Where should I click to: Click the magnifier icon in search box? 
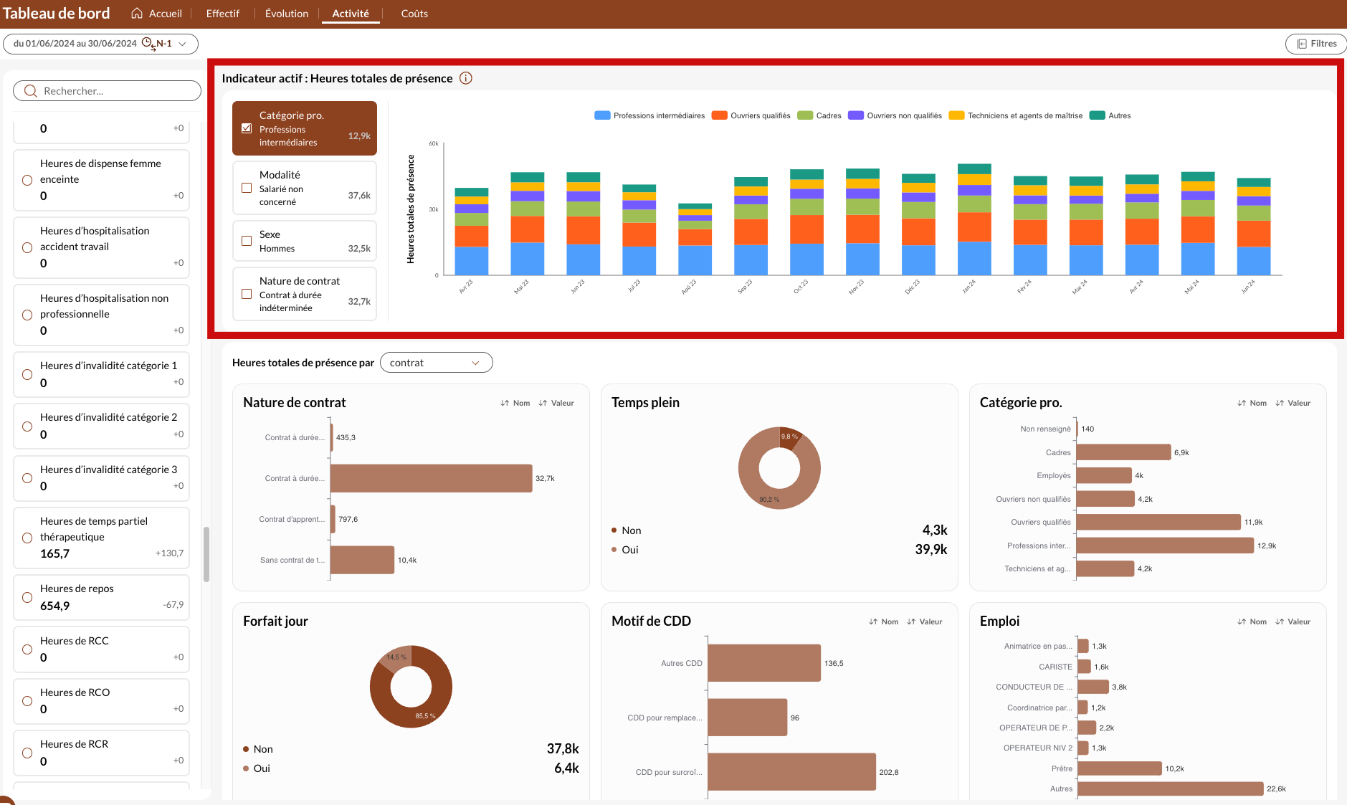[31, 91]
